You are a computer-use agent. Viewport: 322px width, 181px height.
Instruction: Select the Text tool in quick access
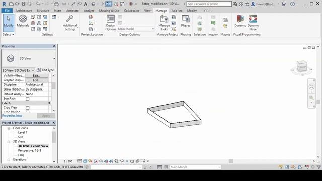click(86, 4)
